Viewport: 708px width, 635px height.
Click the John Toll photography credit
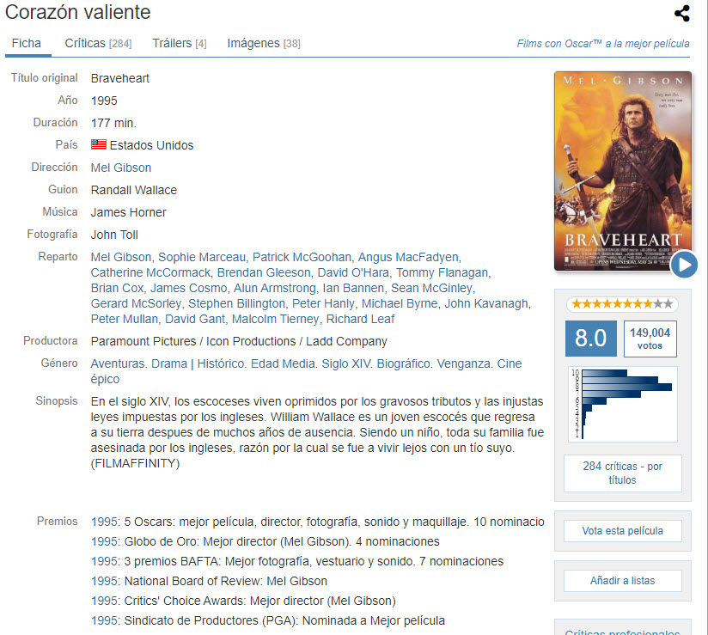(114, 235)
